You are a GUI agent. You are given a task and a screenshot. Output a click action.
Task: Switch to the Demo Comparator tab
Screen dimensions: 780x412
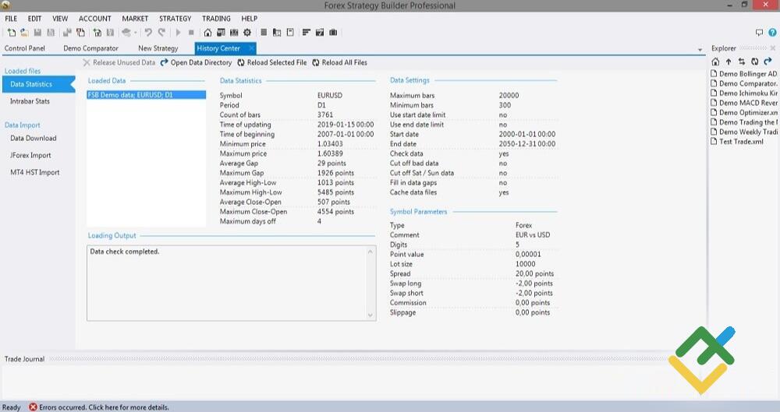click(x=90, y=48)
